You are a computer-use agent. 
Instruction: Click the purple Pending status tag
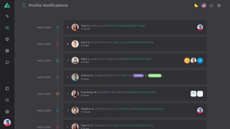[x=138, y=75]
